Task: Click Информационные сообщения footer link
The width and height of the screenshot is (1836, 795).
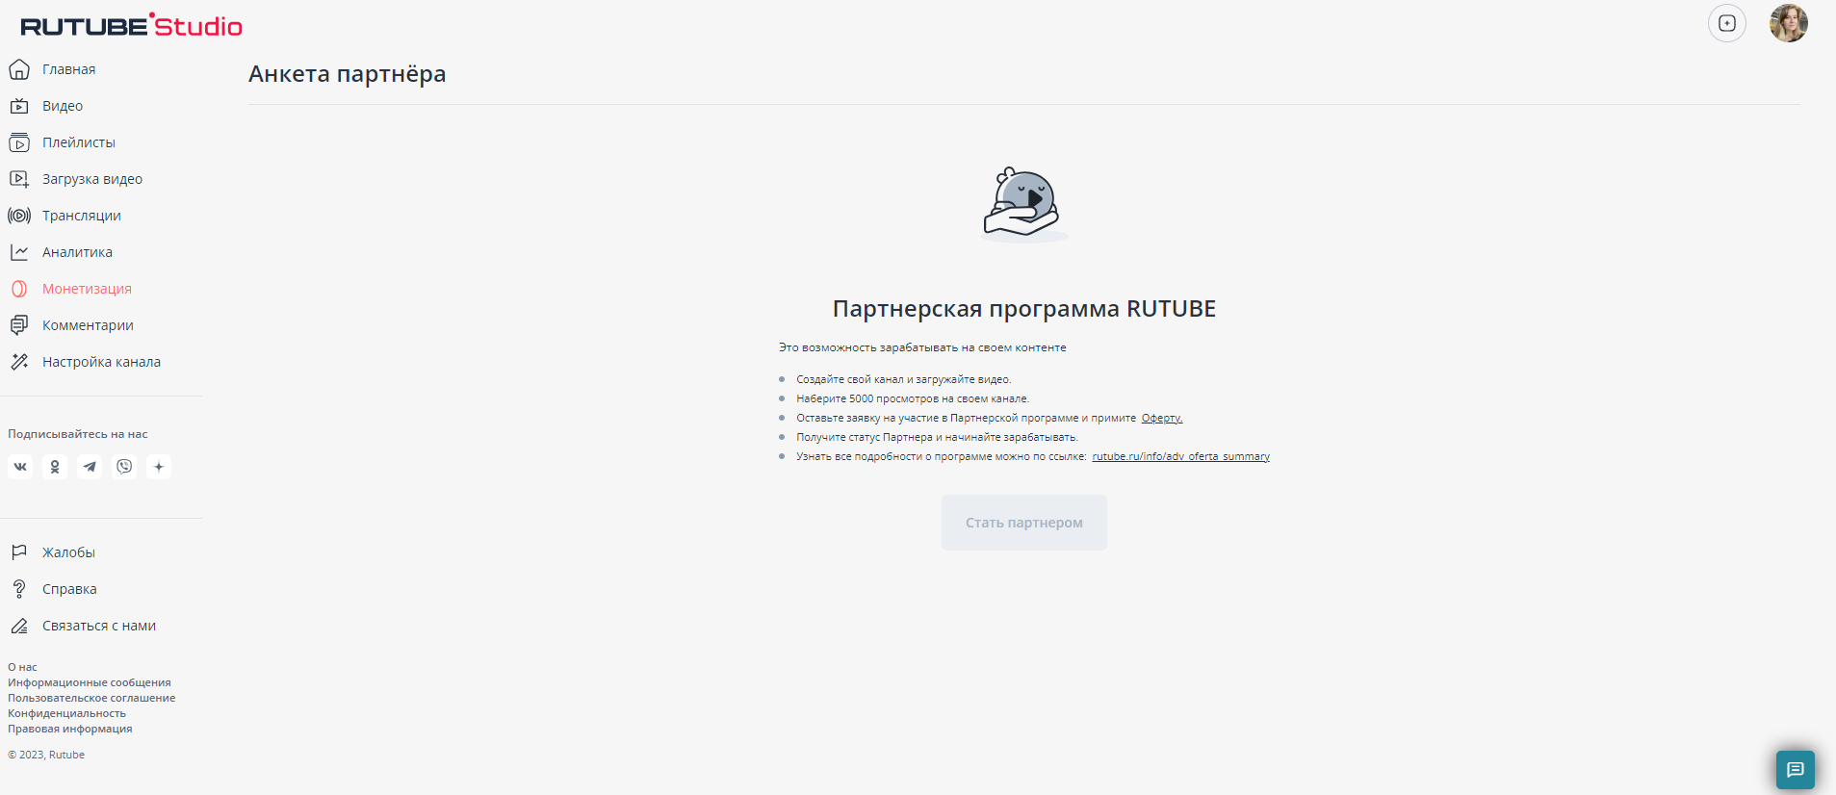Action: pos(90,682)
